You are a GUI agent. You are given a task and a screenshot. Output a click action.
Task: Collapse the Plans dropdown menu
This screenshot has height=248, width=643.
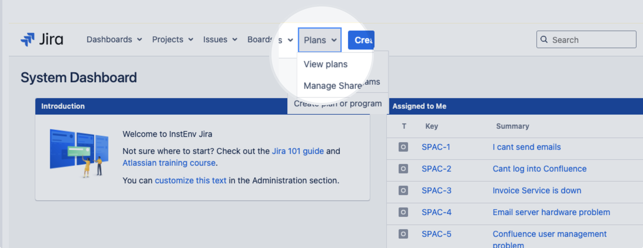click(x=320, y=40)
